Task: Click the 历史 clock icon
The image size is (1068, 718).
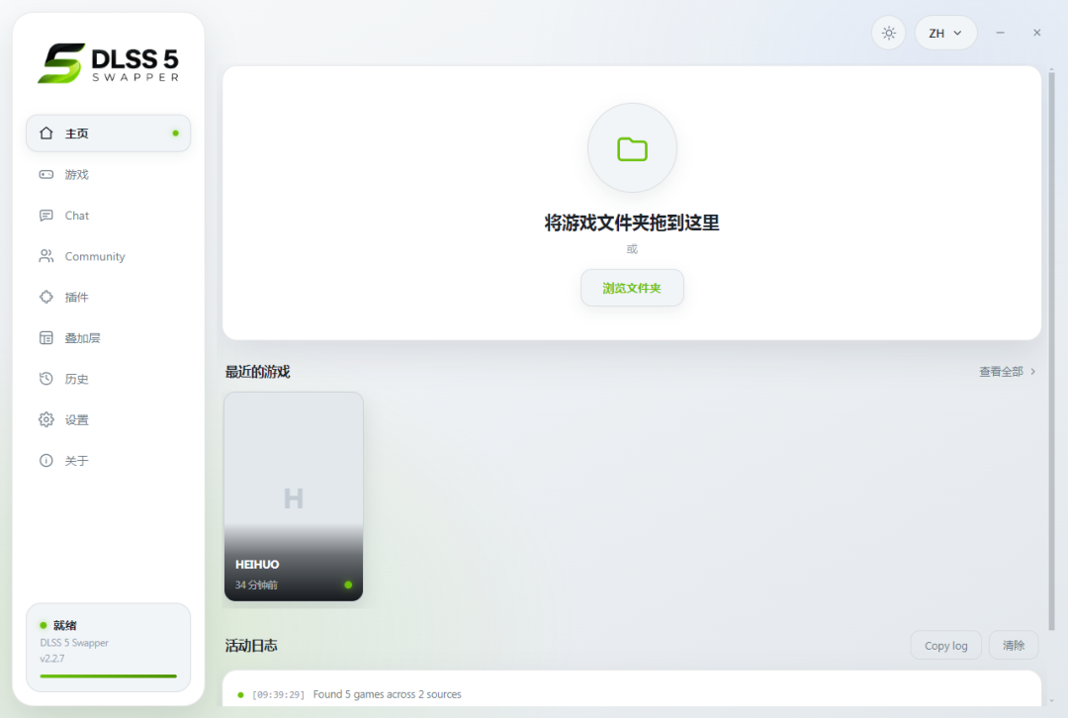Action: 45,379
